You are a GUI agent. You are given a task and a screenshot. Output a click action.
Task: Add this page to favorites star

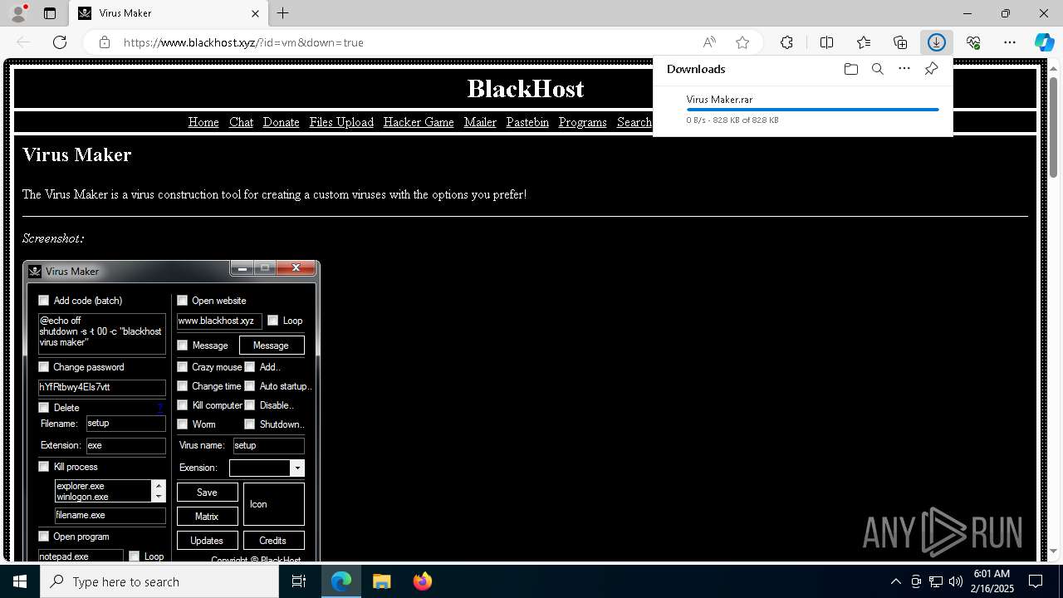pyautogui.click(x=742, y=42)
